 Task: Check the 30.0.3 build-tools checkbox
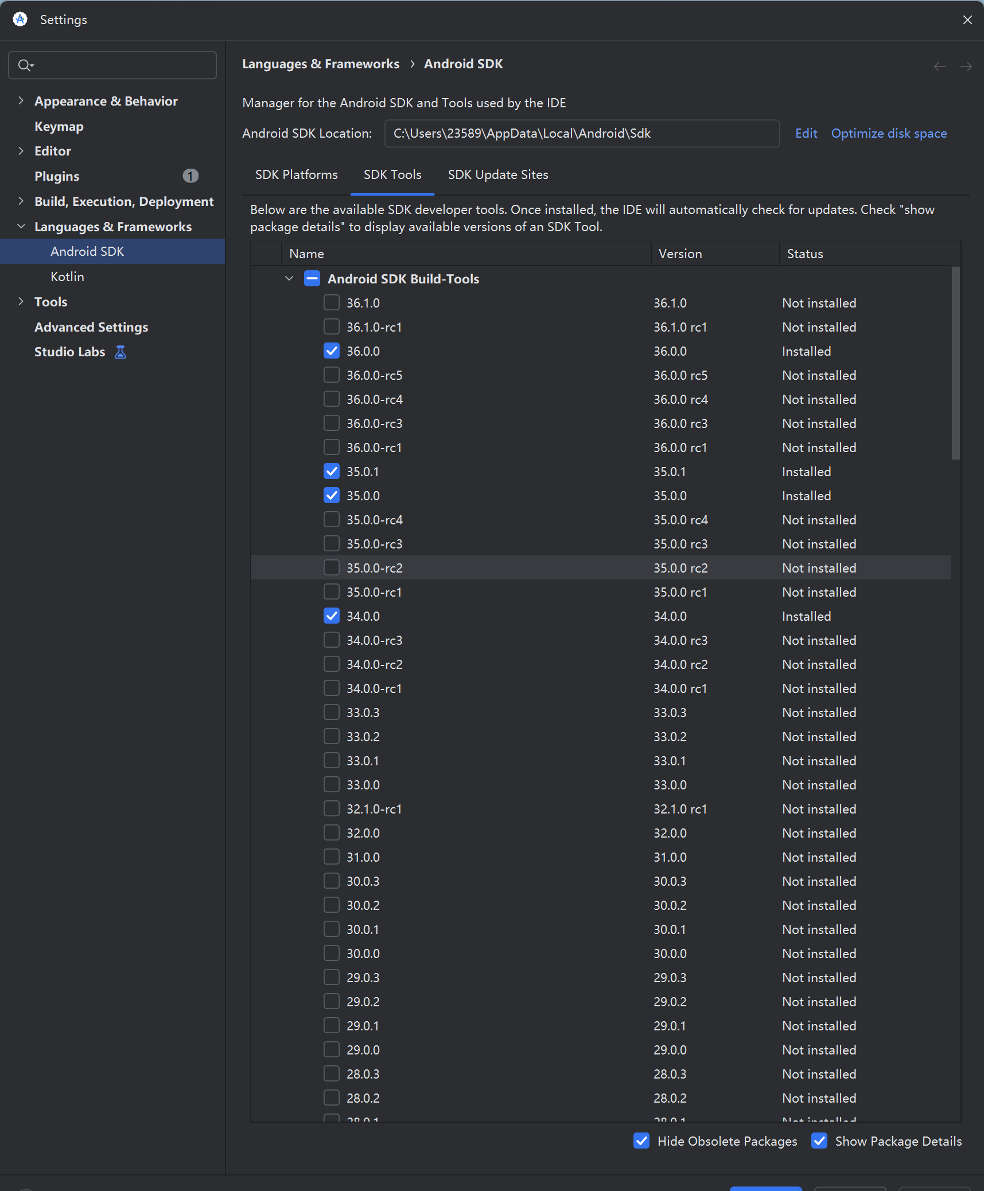click(332, 881)
